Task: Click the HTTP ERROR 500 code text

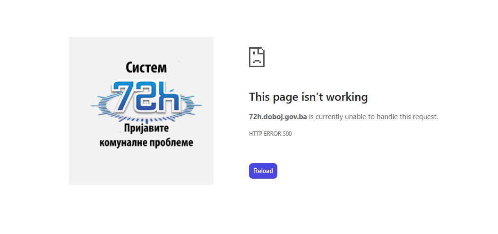Action: (270, 134)
